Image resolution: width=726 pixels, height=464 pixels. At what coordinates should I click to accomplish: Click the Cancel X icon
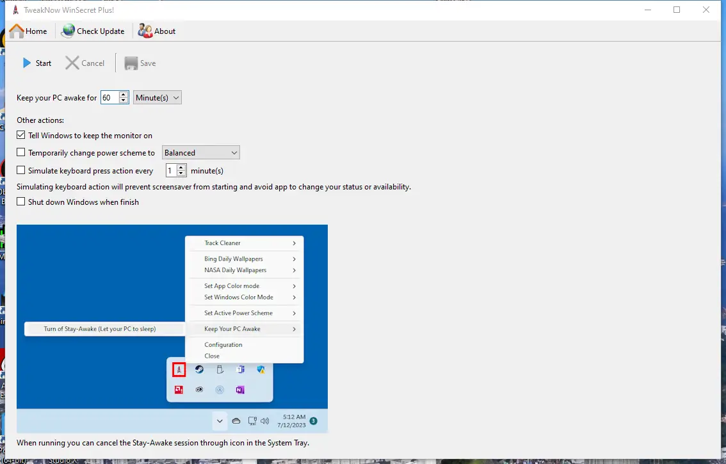point(72,63)
